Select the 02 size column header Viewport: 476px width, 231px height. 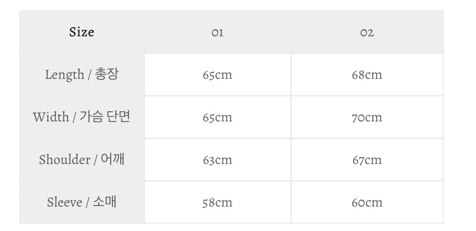click(x=367, y=32)
